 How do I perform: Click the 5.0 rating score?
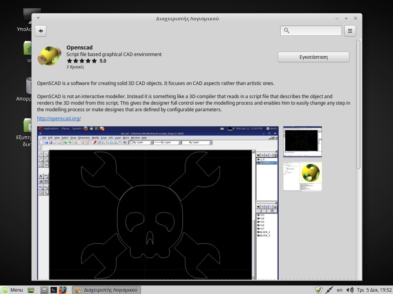[103, 61]
